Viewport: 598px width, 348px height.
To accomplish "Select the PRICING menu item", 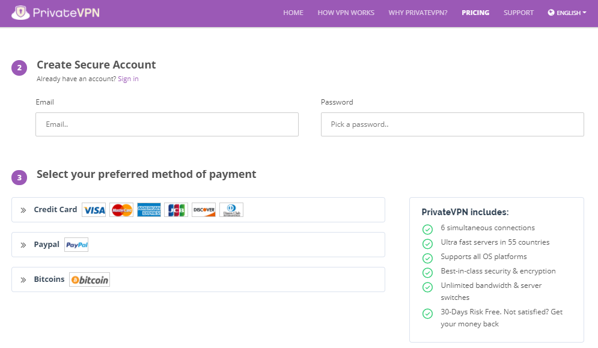I will point(475,13).
